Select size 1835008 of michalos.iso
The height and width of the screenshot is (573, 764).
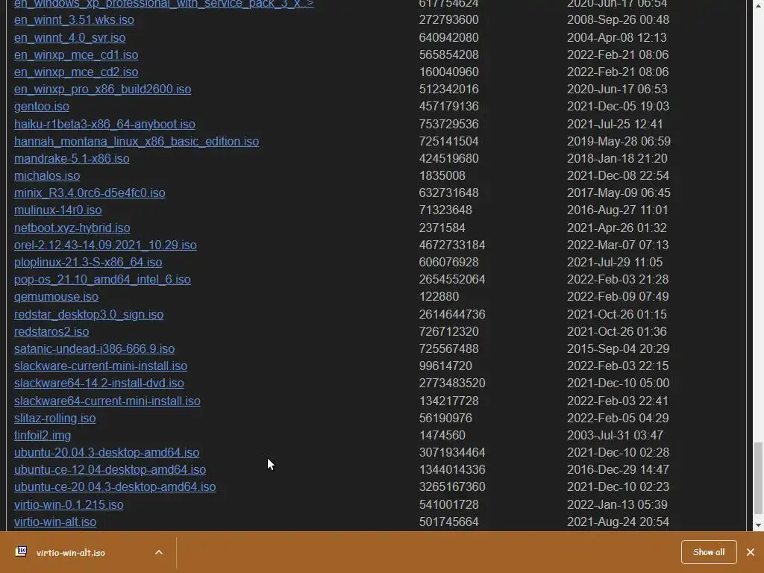(x=442, y=175)
